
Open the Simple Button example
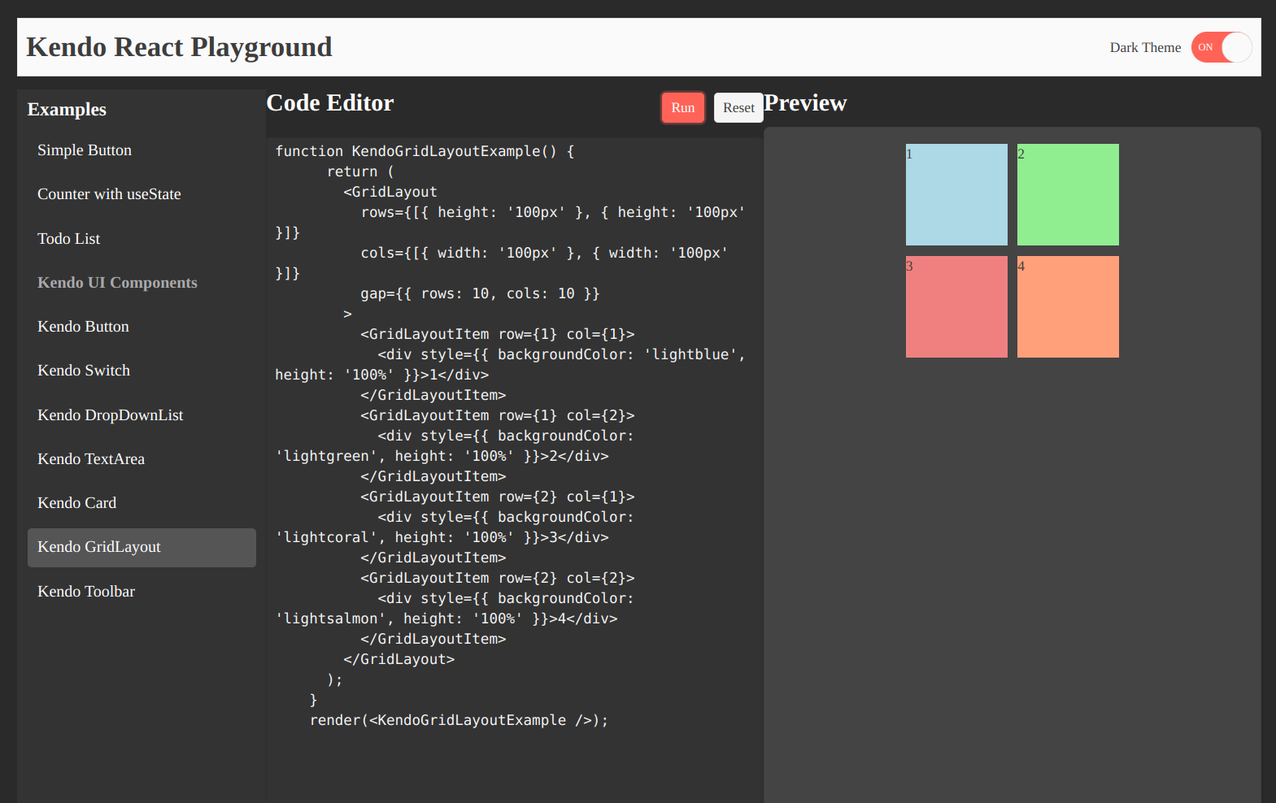(x=142, y=150)
